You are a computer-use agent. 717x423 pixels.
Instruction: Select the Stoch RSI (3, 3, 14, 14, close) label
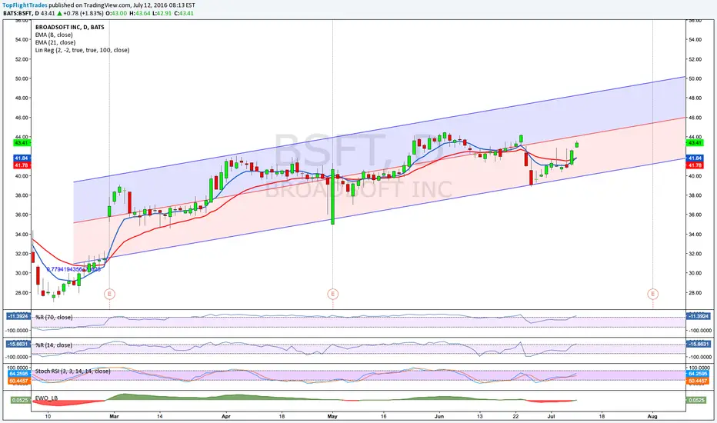coord(73,371)
